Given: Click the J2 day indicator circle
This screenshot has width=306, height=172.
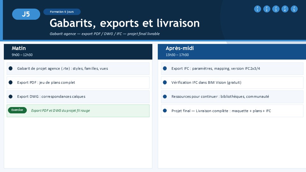Looking at the screenshot, I should (266, 9).
